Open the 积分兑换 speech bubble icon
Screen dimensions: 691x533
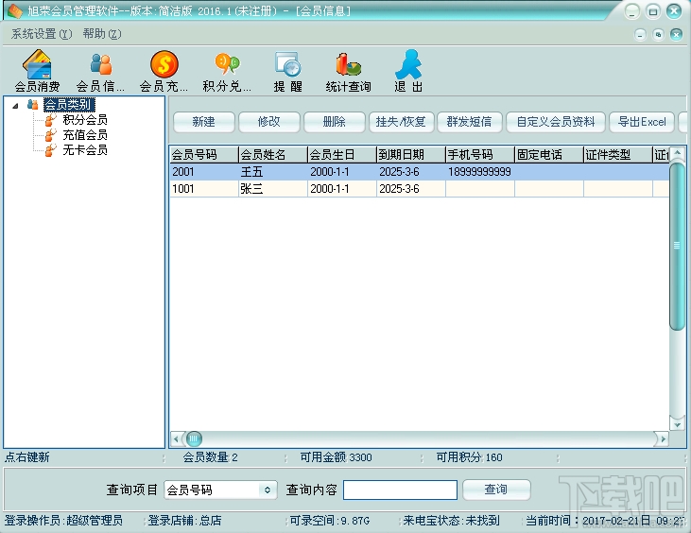227,64
